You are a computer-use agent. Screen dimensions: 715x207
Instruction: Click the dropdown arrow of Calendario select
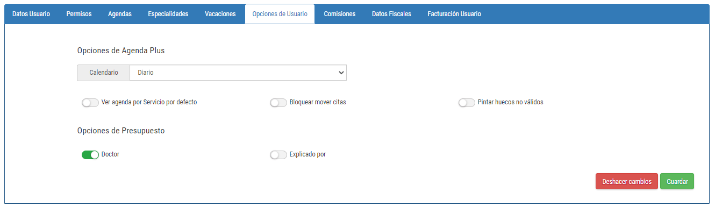click(341, 73)
